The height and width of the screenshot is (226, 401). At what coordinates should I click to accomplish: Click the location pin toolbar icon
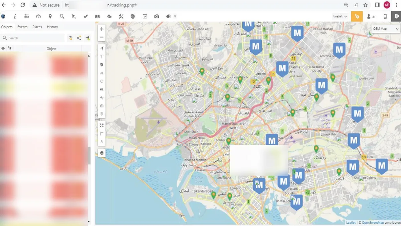point(50,16)
